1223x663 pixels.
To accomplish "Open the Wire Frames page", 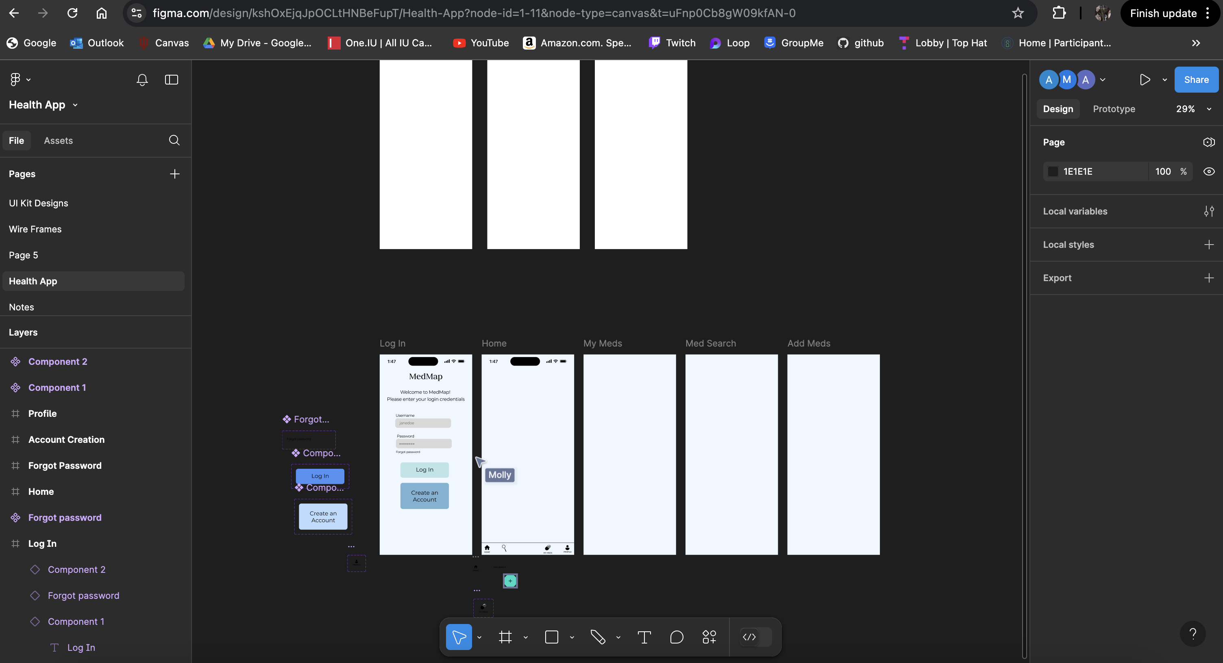I will 35,229.
